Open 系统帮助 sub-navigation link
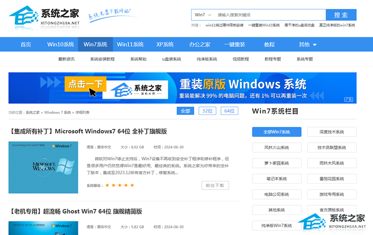 coord(138,59)
